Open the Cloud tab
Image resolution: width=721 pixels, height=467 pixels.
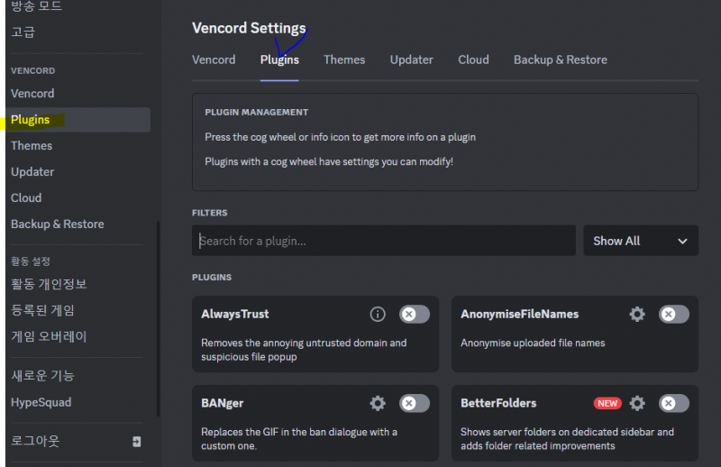pyautogui.click(x=473, y=60)
